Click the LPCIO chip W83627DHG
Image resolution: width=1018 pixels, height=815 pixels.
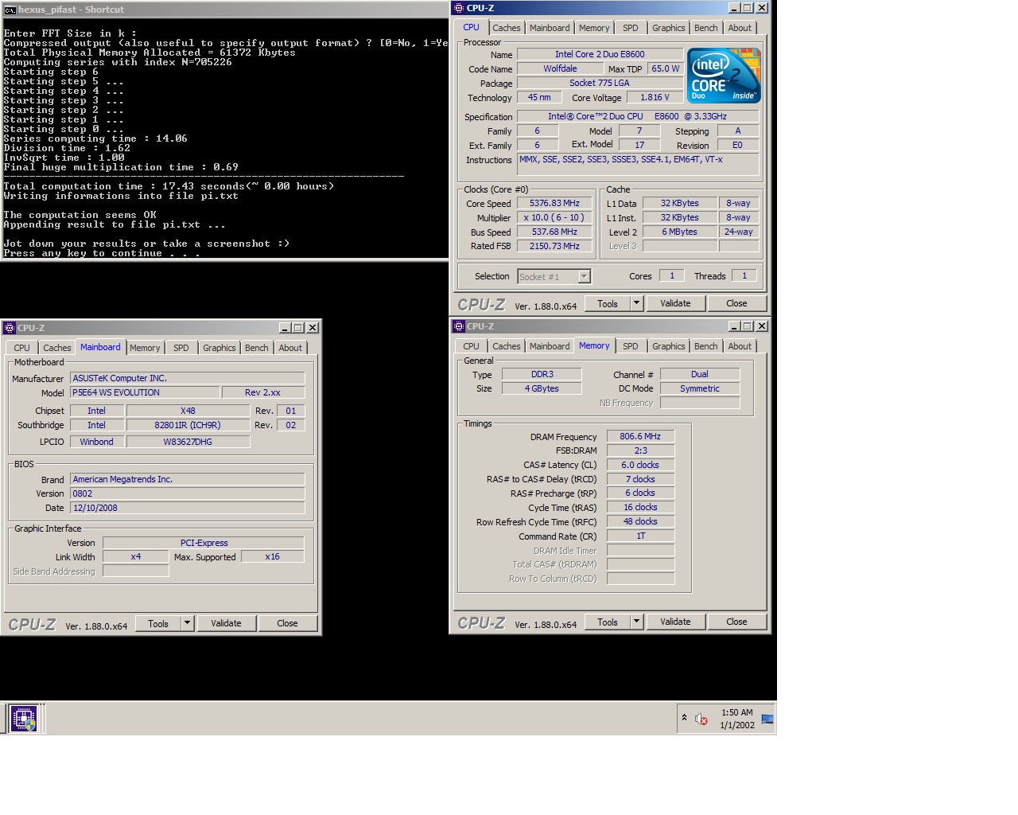pyautogui.click(x=188, y=442)
